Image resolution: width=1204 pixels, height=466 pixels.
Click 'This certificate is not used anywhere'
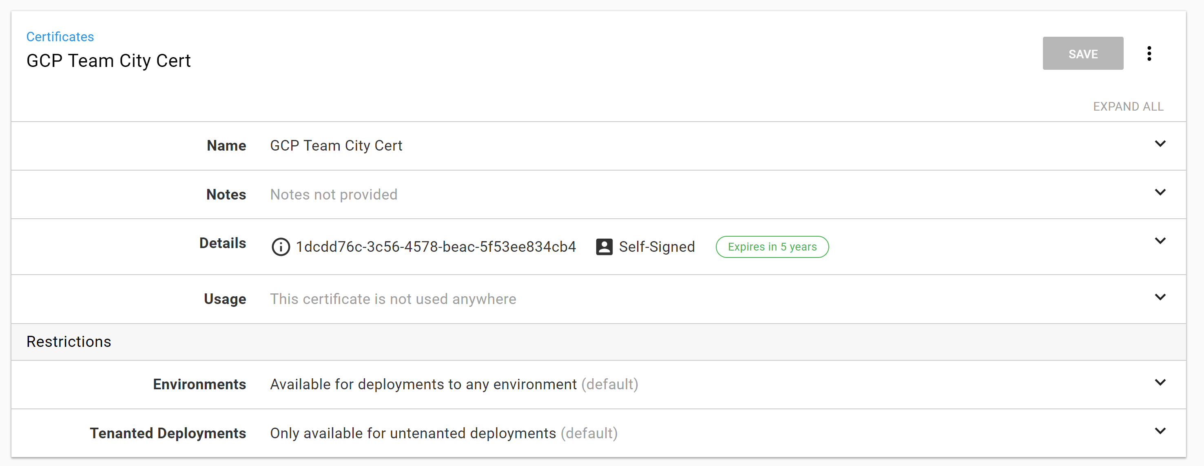pyautogui.click(x=393, y=299)
